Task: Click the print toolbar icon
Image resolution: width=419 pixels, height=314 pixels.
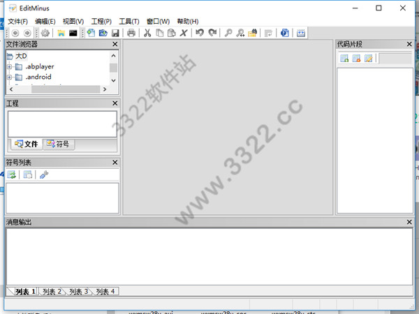Action: pyautogui.click(x=131, y=33)
